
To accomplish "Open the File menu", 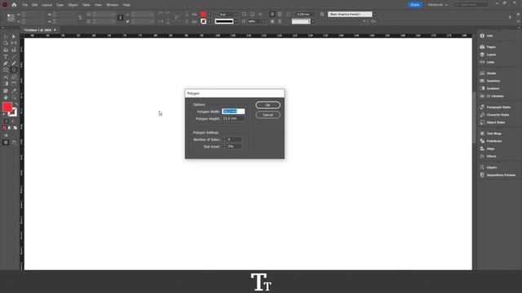I will coord(25,5).
